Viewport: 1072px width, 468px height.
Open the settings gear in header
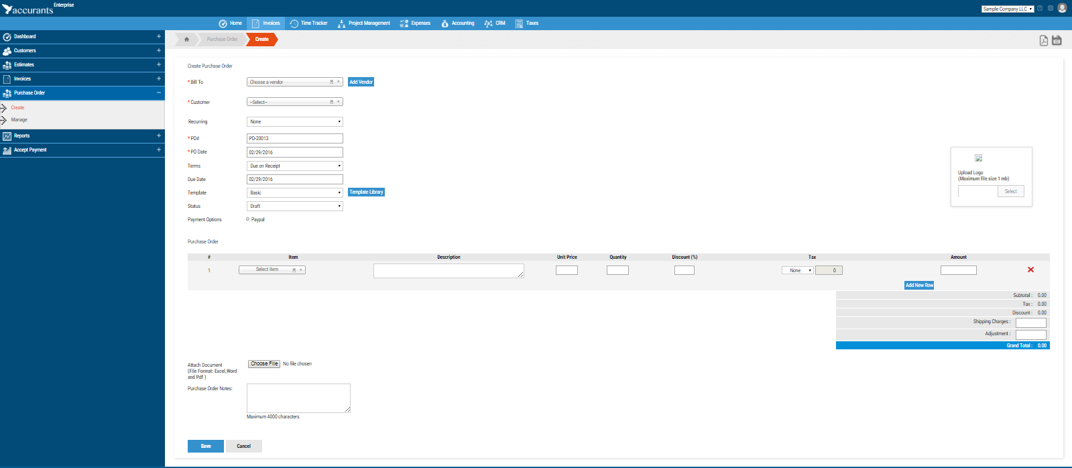pos(1051,9)
